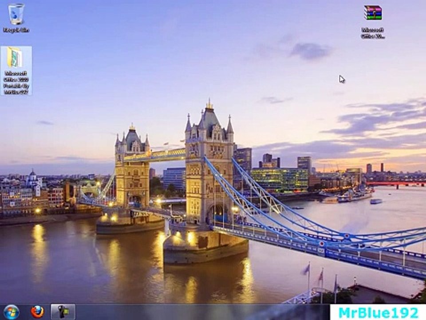The image size is (426, 320).
Task: Select the Microsoft Office Portable folder on desktop
Action: [16, 71]
